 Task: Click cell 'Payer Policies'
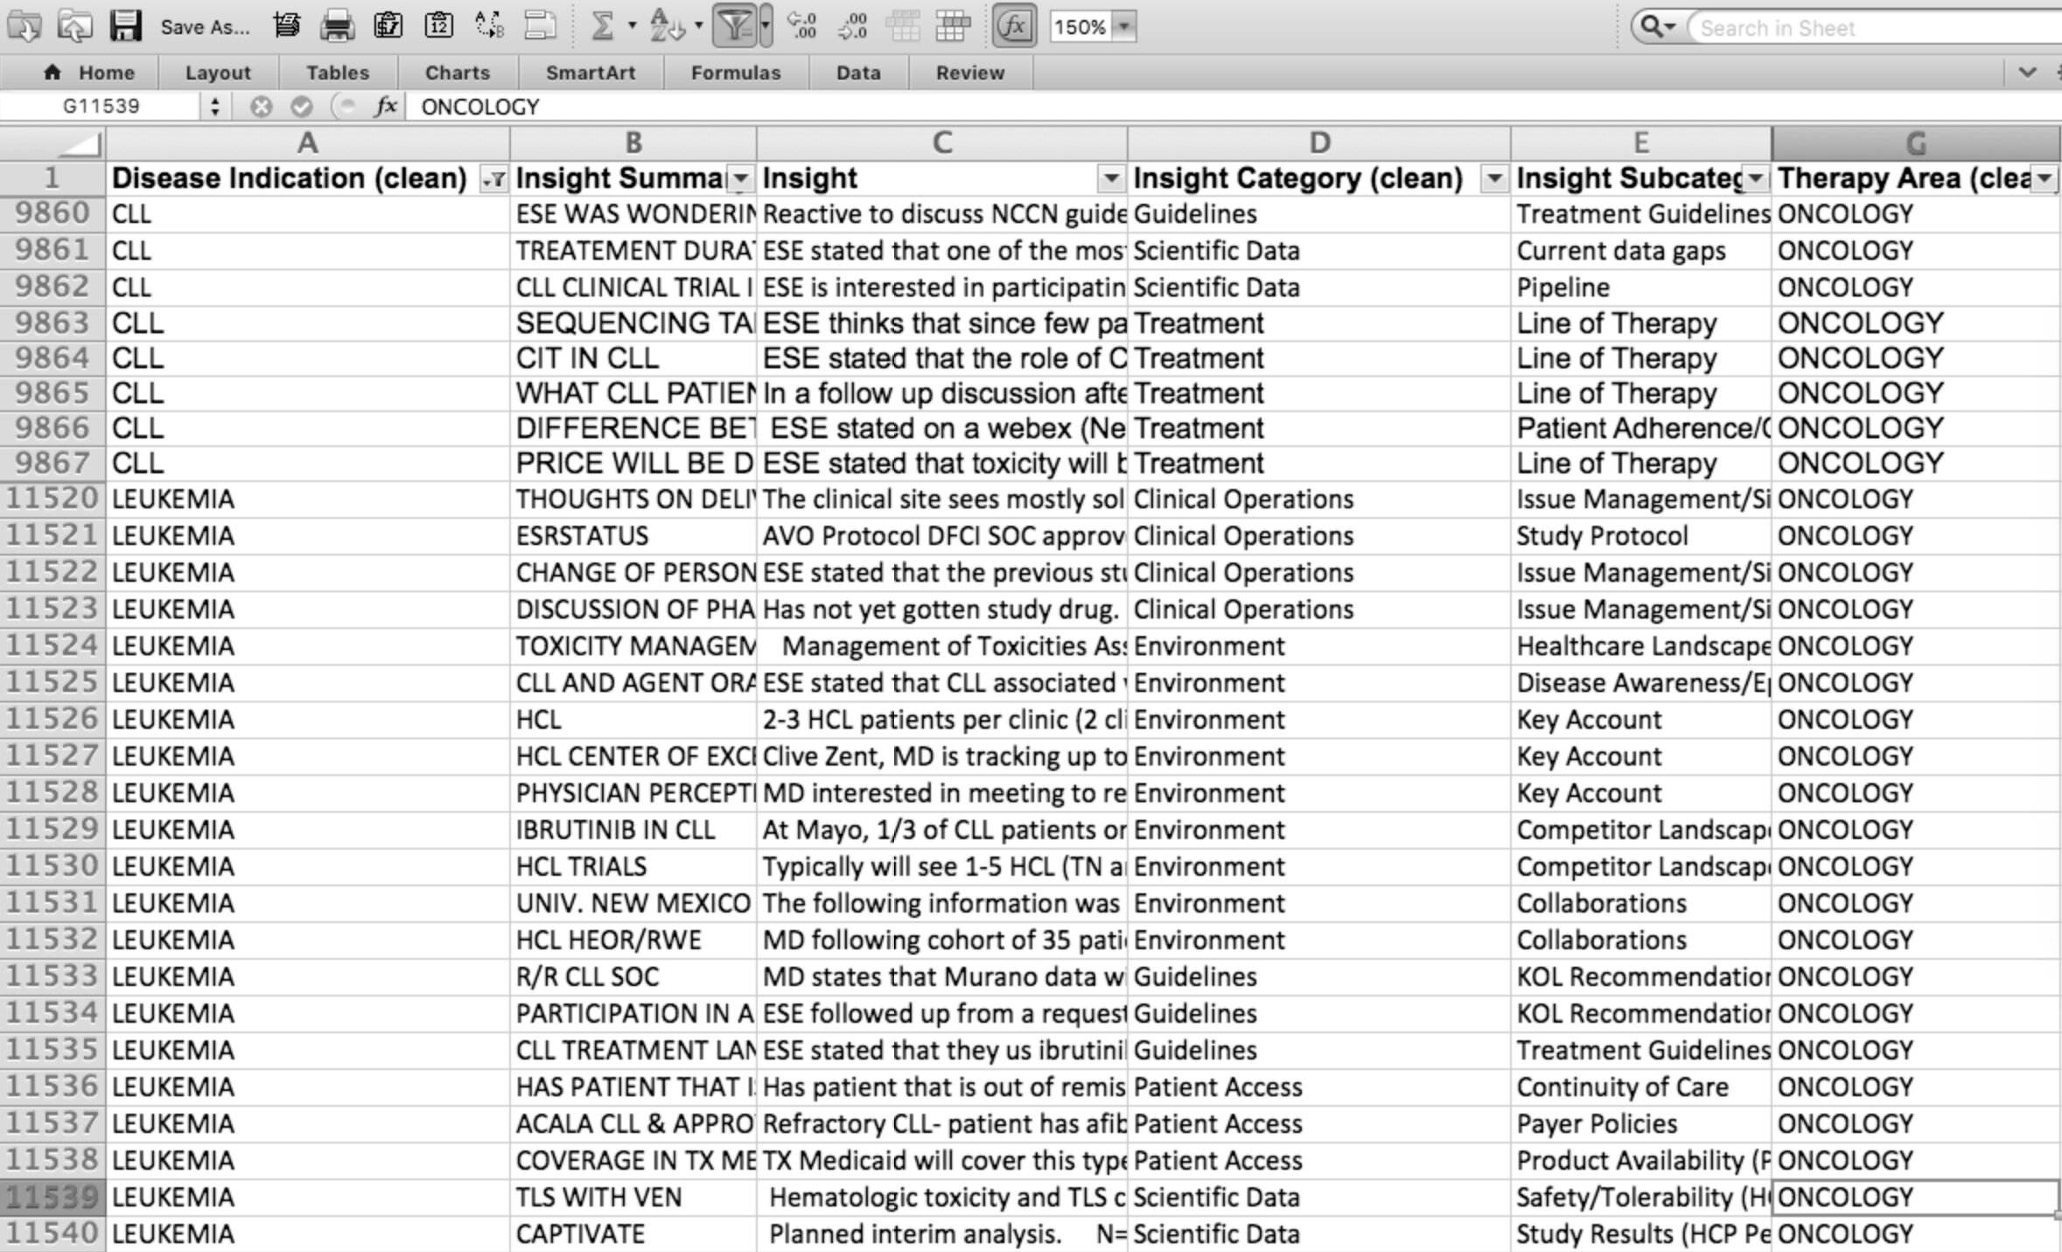tap(1641, 1123)
